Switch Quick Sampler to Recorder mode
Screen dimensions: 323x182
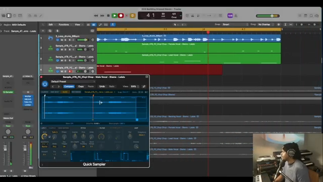click(76, 92)
